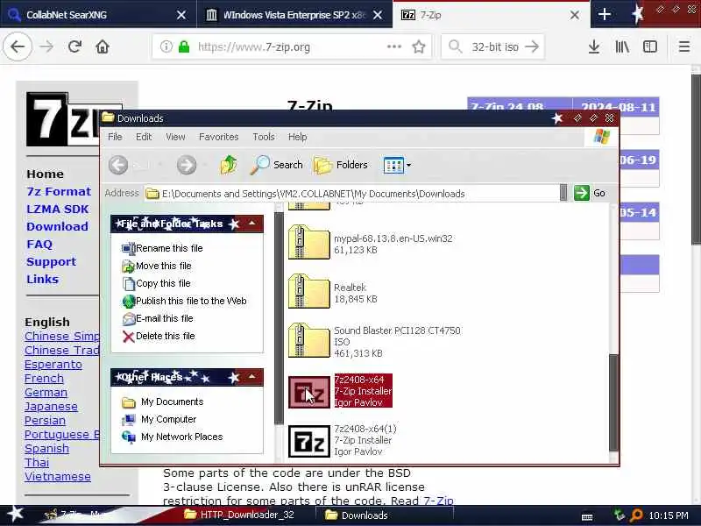Open Search in Explorer toolbar
701x526 pixels.
click(276, 165)
